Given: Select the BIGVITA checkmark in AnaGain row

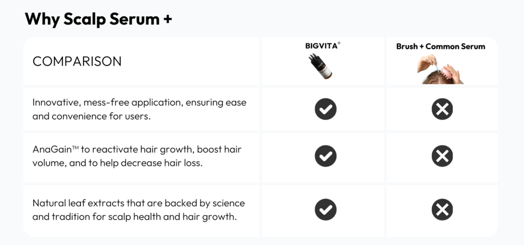Looking at the screenshot, I should tap(325, 156).
